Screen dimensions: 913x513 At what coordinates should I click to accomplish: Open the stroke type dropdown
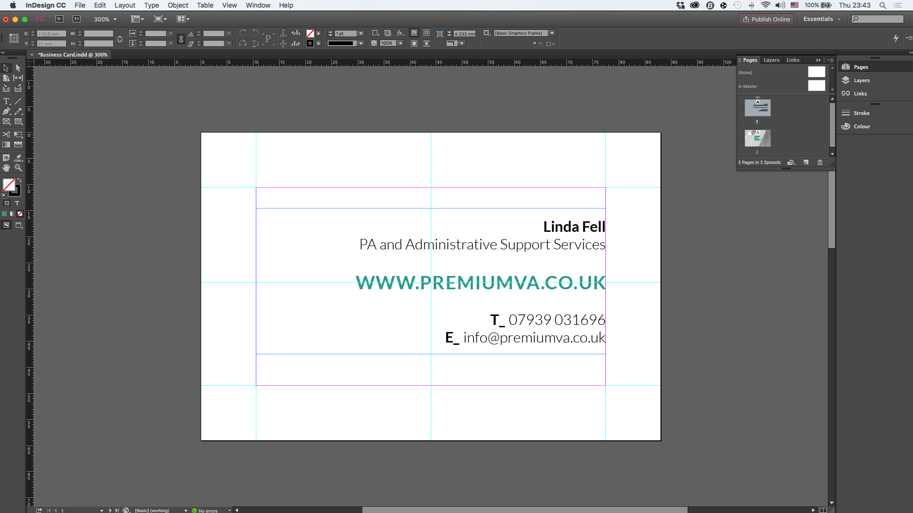[x=361, y=43]
